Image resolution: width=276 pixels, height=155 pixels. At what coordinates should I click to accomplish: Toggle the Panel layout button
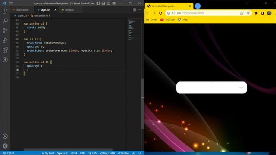point(103,3)
